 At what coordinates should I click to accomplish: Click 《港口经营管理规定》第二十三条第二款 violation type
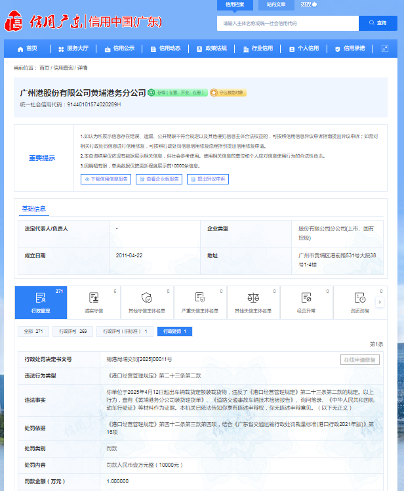153,375
